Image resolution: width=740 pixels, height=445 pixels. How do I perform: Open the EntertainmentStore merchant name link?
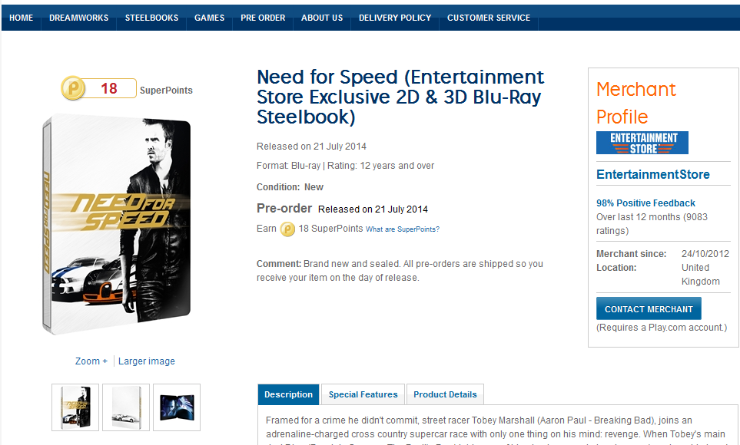(x=652, y=174)
